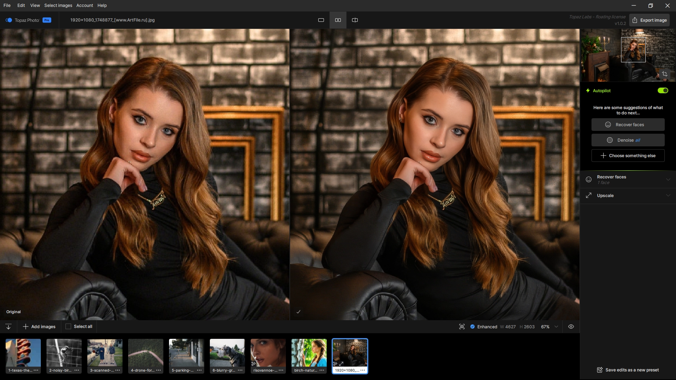This screenshot has height=380, width=676.
Task: Select side-by-side comparison view icon
Action: point(338,20)
